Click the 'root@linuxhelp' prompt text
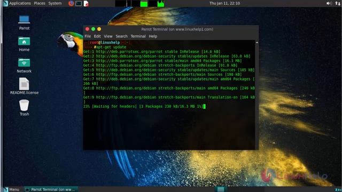342x192 pixels. [x=105, y=43]
